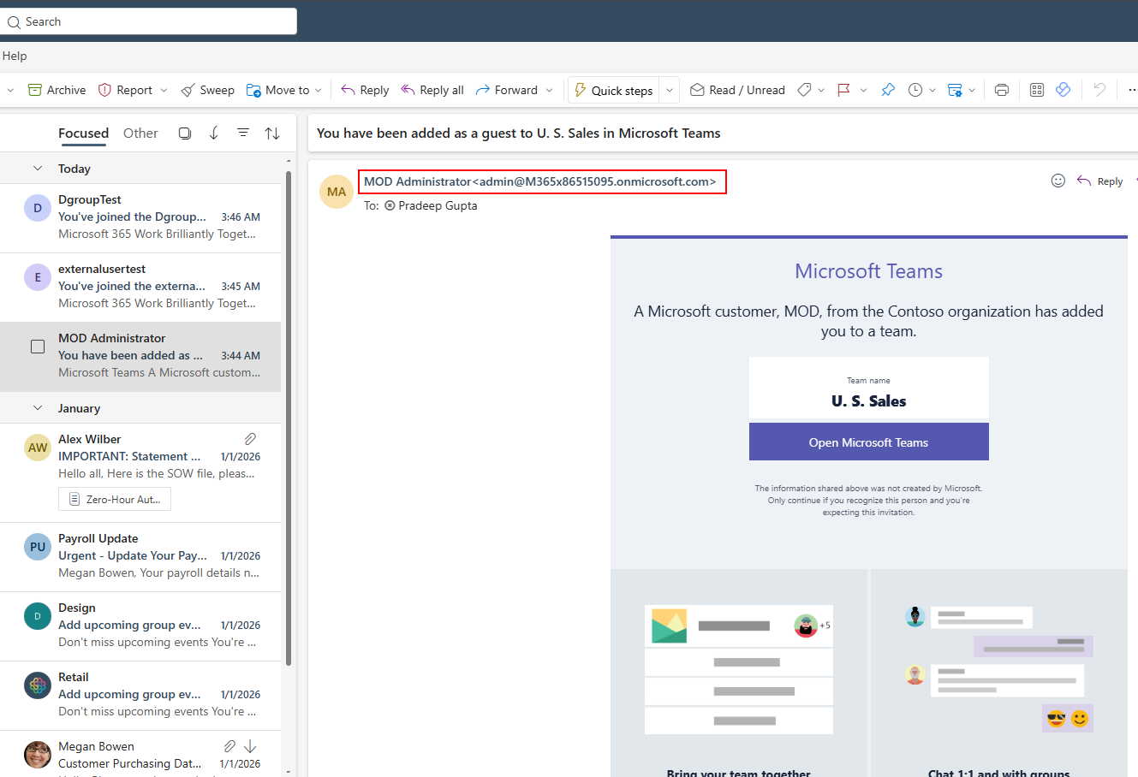1138x777 pixels.
Task: Click the sort up-down arrows icon
Action: [x=272, y=133]
